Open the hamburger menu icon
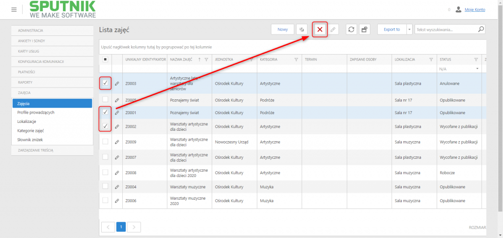Screen dimensions: 503x238 pos(14,10)
